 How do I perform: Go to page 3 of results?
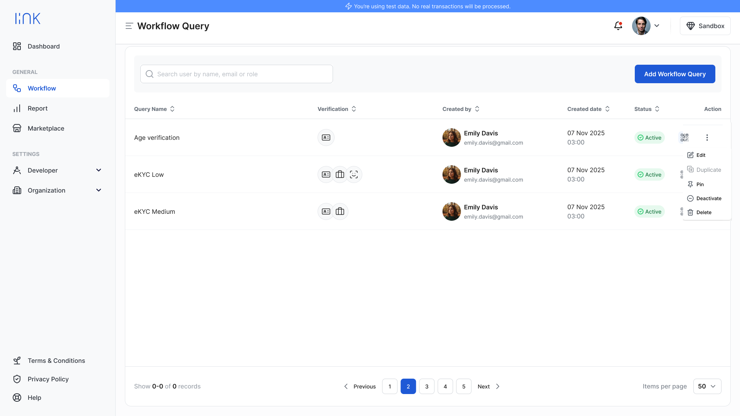click(x=427, y=386)
